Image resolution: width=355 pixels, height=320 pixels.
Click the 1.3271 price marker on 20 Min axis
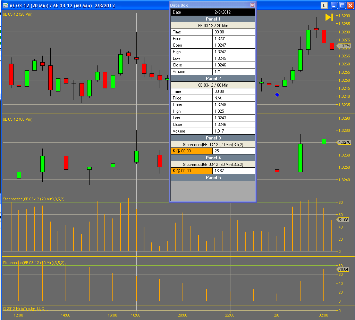(344, 46)
